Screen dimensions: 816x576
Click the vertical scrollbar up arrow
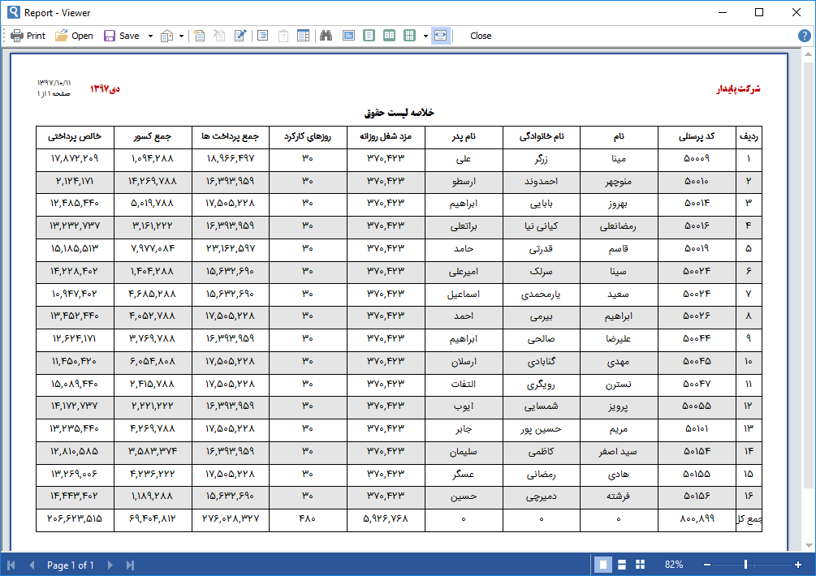pos(808,54)
